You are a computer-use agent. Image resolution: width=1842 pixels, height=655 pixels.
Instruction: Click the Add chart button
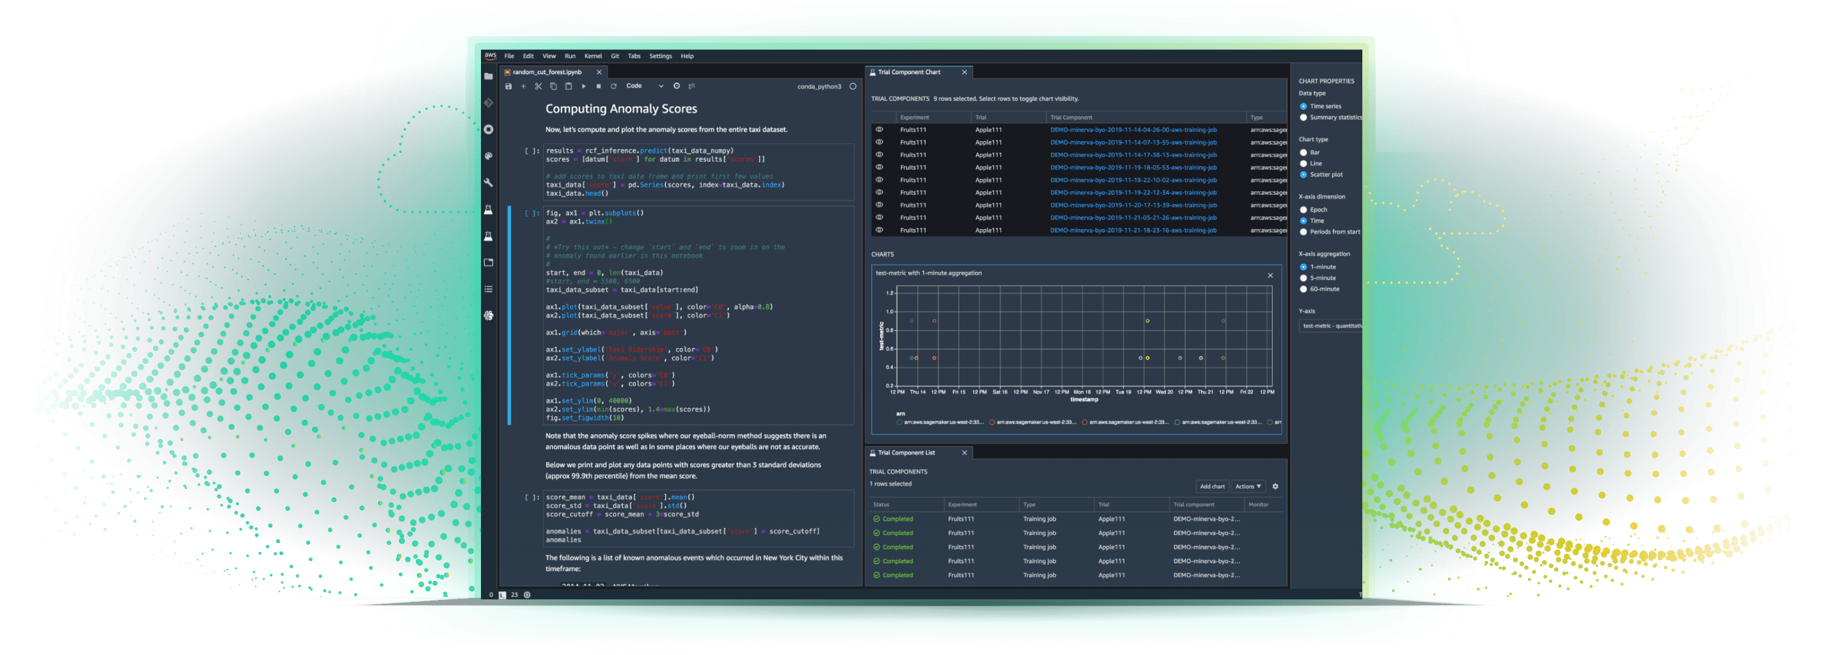click(x=1213, y=486)
